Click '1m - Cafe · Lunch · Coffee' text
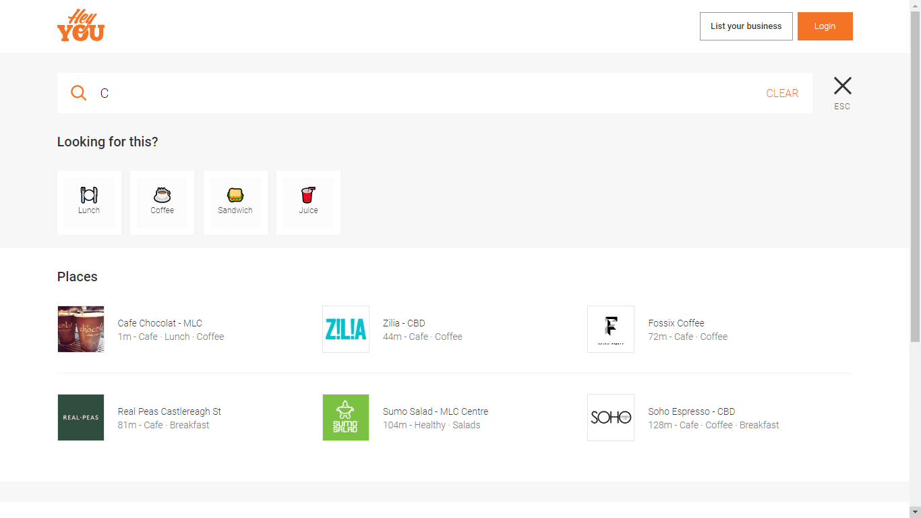 [x=171, y=337]
